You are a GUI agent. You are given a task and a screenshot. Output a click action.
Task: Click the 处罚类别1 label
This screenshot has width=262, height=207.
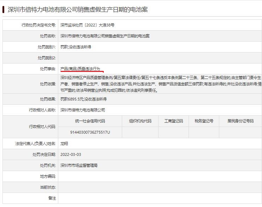click(x=47, y=47)
